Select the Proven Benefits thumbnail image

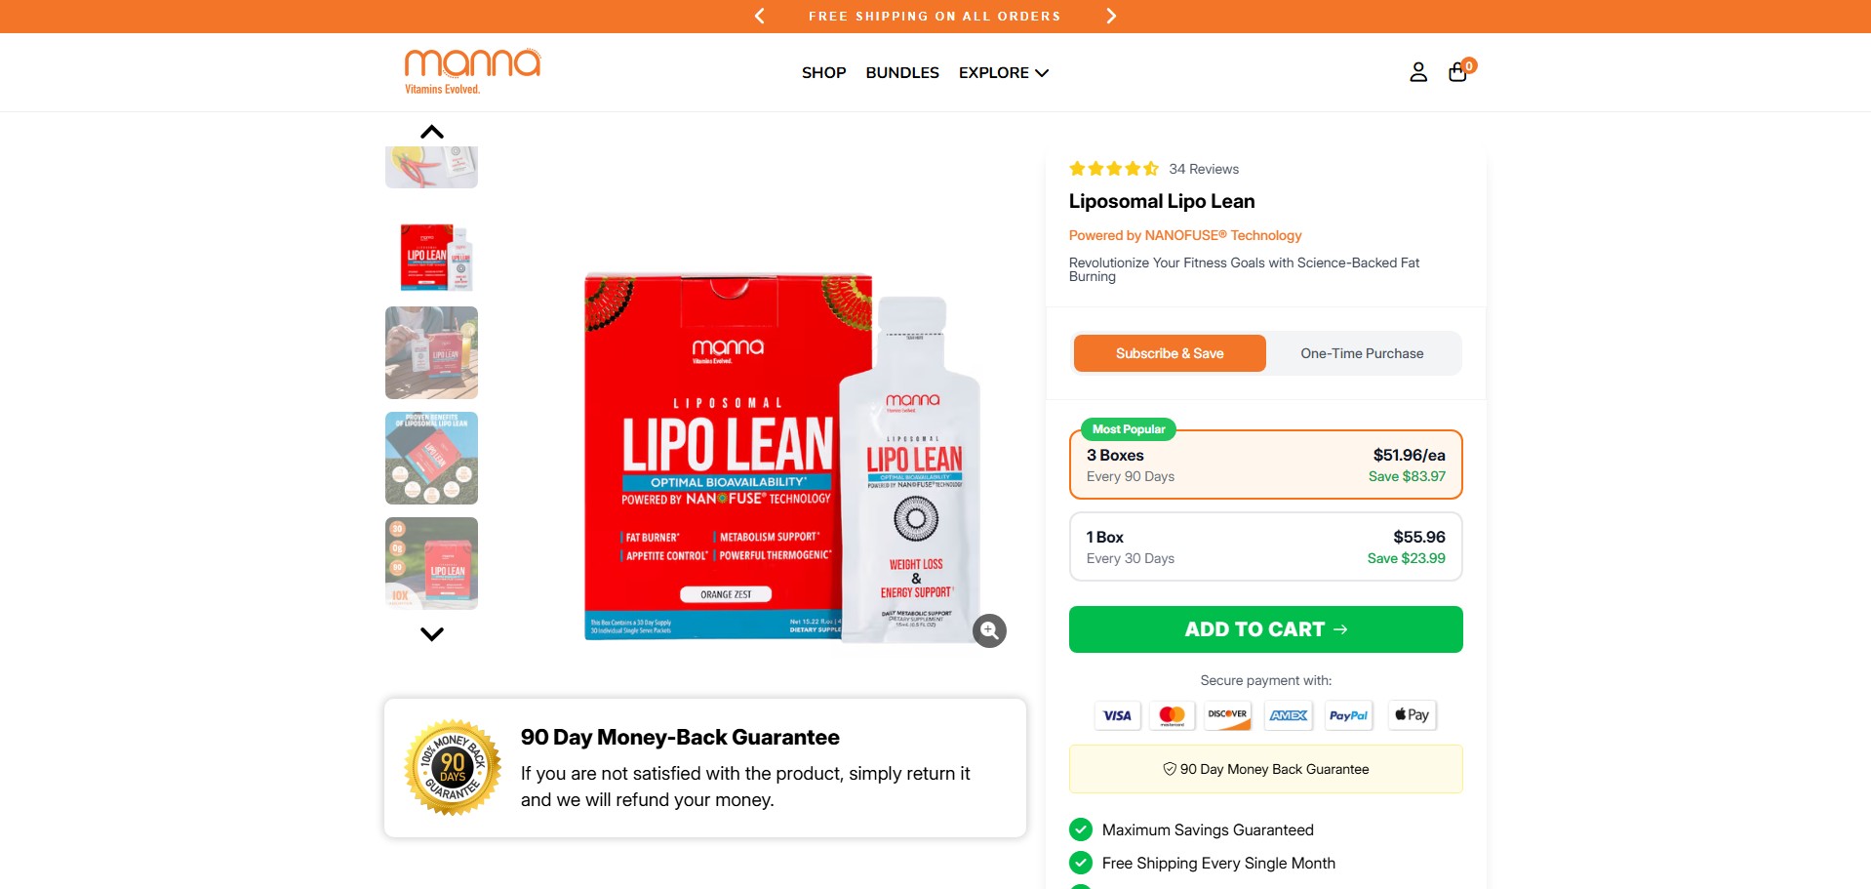pyautogui.click(x=432, y=458)
